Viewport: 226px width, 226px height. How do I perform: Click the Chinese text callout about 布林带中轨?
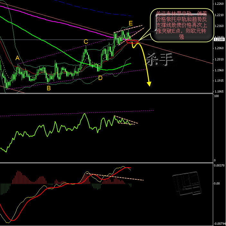pyautogui.click(x=182, y=25)
